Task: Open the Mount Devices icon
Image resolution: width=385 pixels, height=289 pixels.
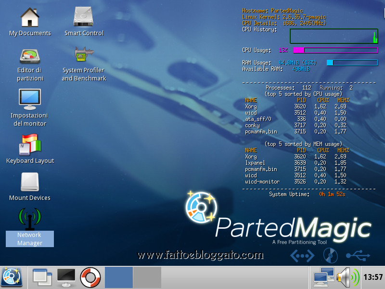Action: point(30,182)
